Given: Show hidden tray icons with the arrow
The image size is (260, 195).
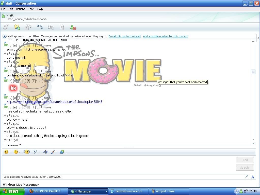Looking at the screenshot, I should (x=236, y=191).
